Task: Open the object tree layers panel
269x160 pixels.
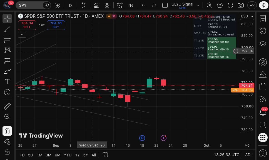Action: [x=263, y=44]
